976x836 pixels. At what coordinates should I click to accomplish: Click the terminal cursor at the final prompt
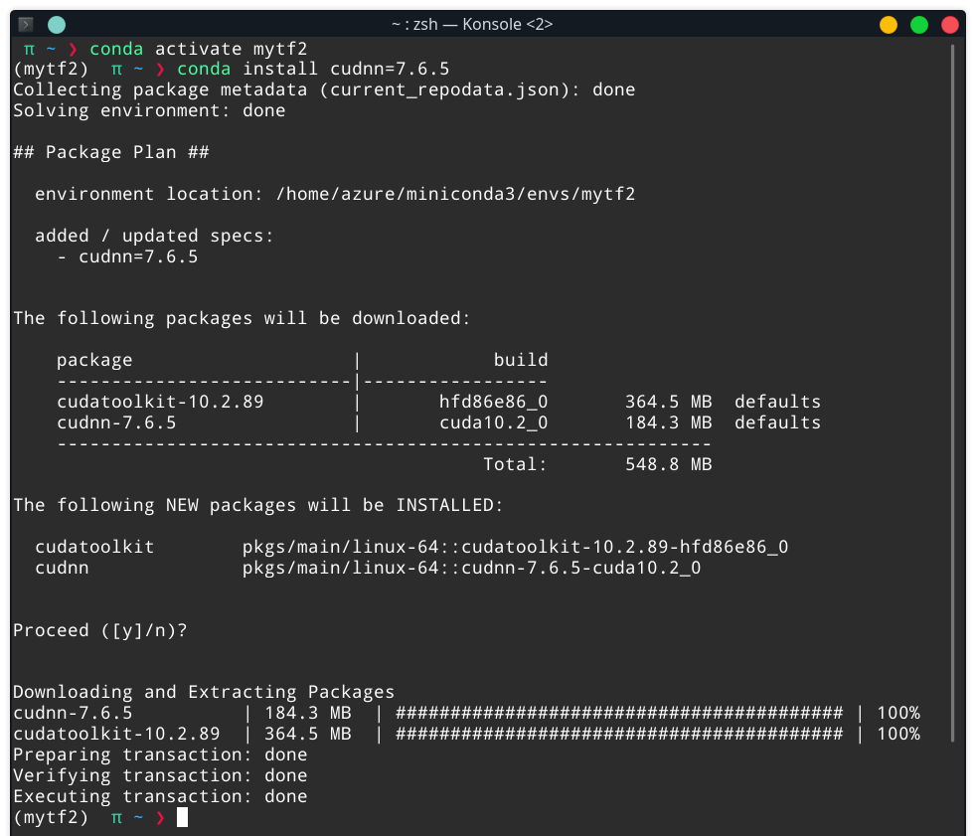pos(182,817)
